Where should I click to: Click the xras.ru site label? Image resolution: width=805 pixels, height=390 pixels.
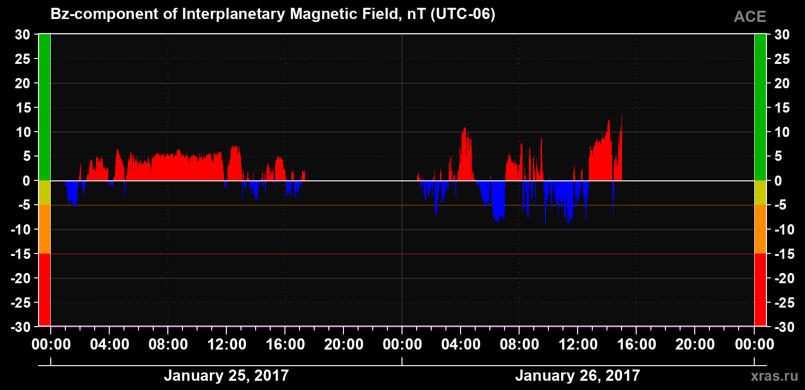click(775, 376)
